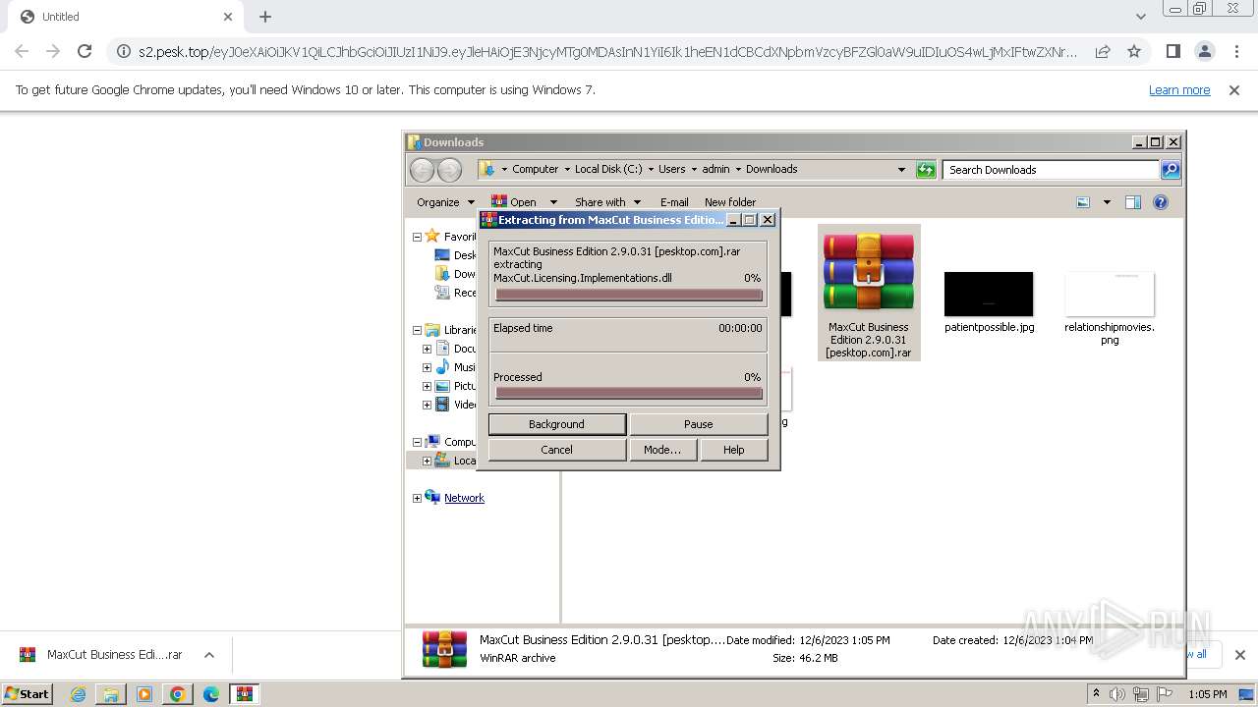Open the Chrome profile avatar
This screenshot has height=707, width=1258.
coord(1205,51)
